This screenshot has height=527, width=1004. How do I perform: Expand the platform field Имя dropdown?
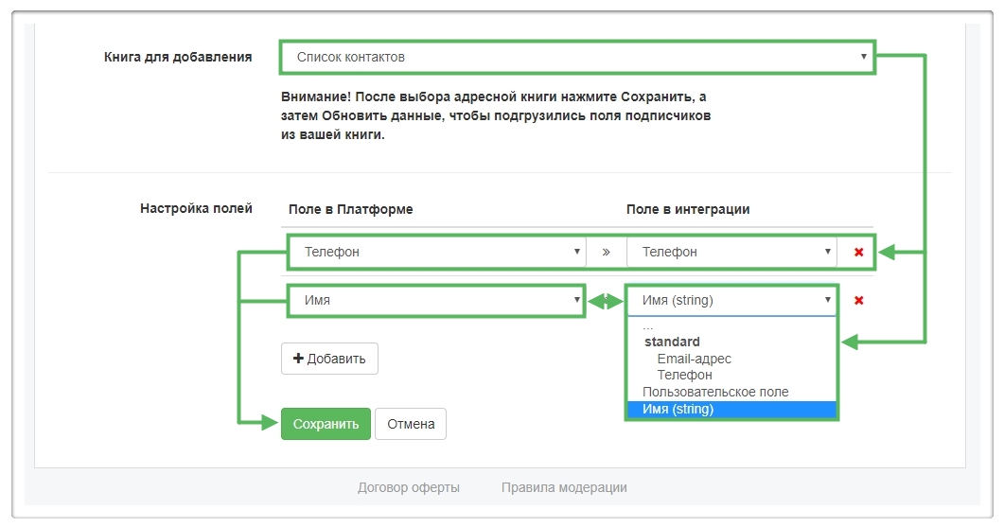pyautogui.click(x=436, y=301)
